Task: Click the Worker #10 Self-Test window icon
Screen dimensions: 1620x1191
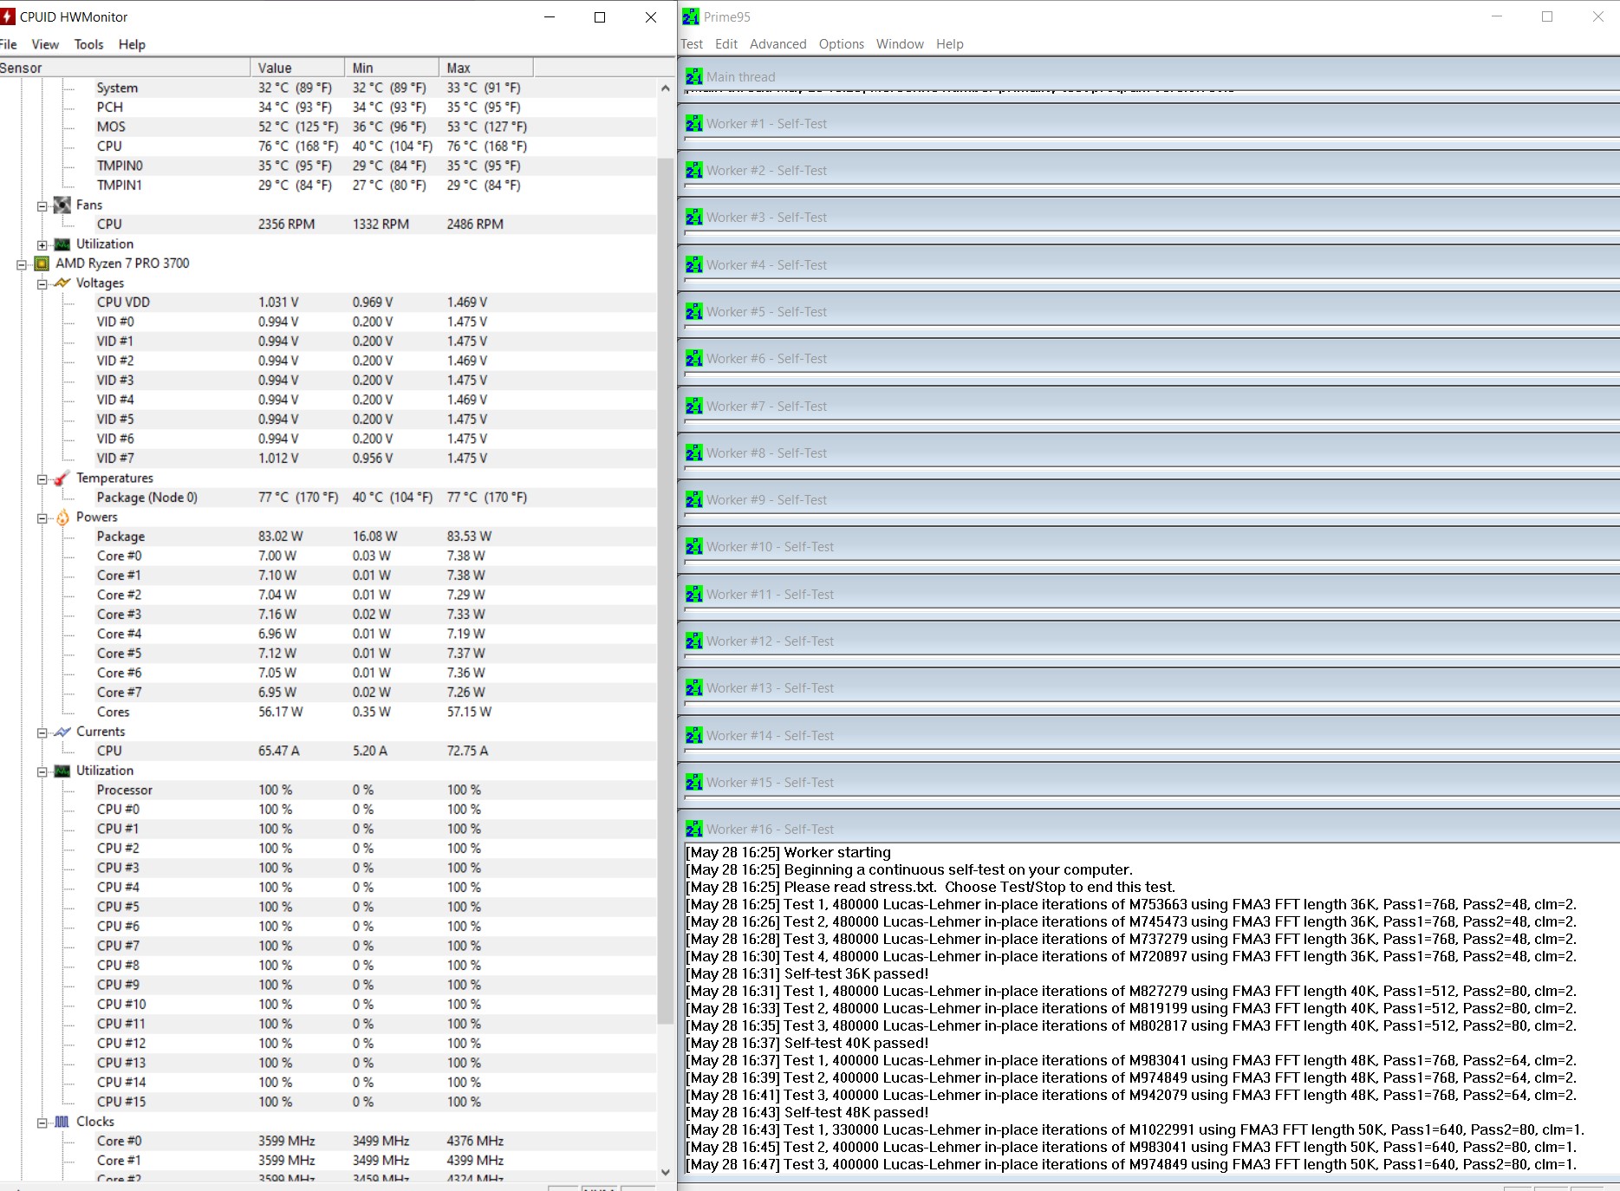Action: (694, 546)
